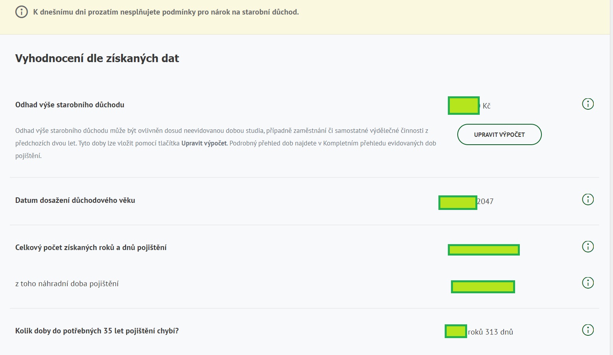Open info icon for Celkový počet získaných roků
The image size is (613, 355).
tap(587, 247)
